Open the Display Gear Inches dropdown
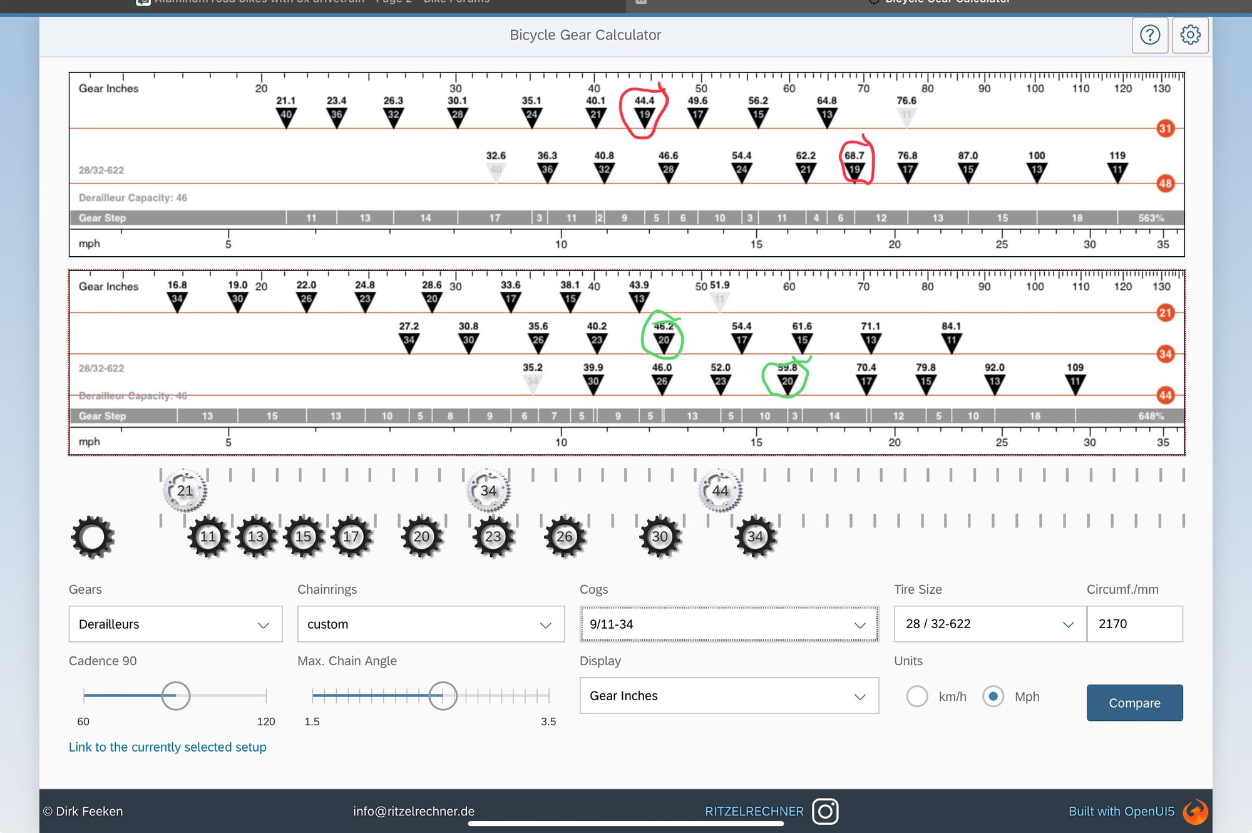 pos(729,696)
